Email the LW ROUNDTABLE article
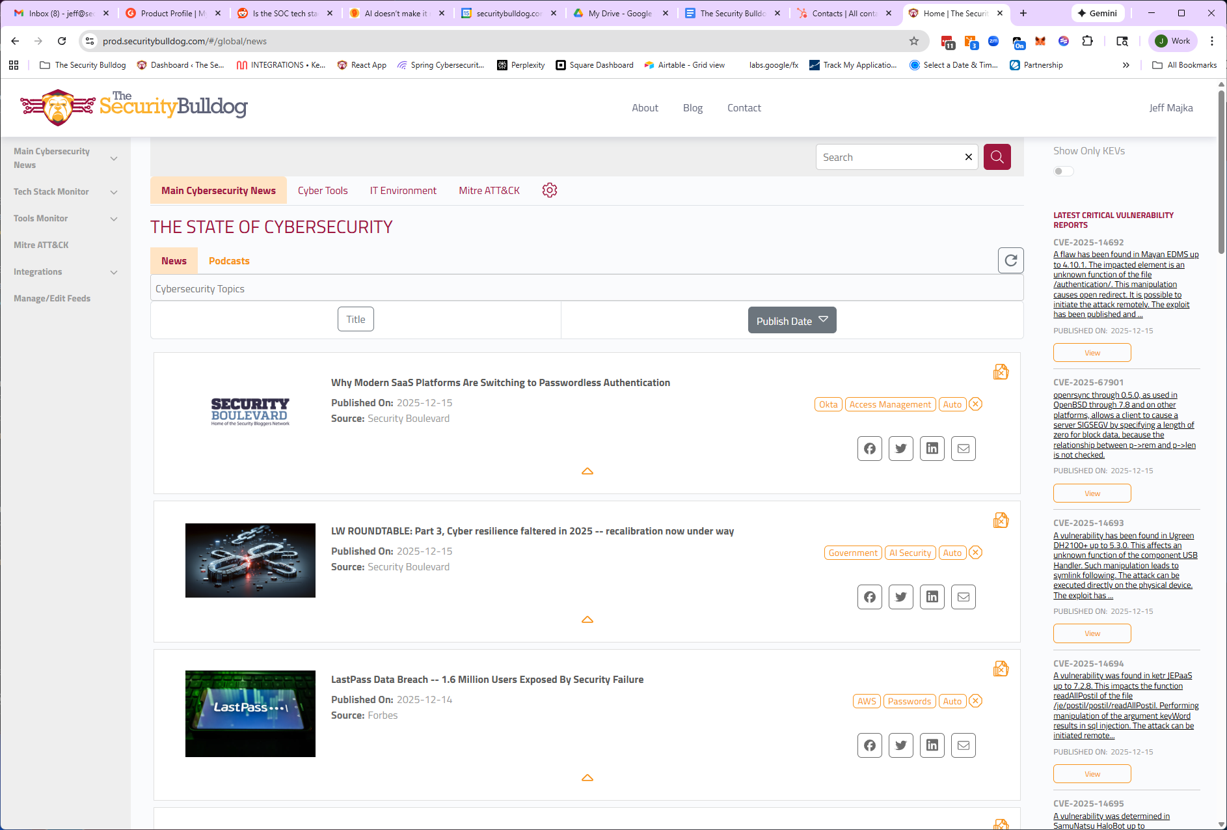 pos(964,597)
